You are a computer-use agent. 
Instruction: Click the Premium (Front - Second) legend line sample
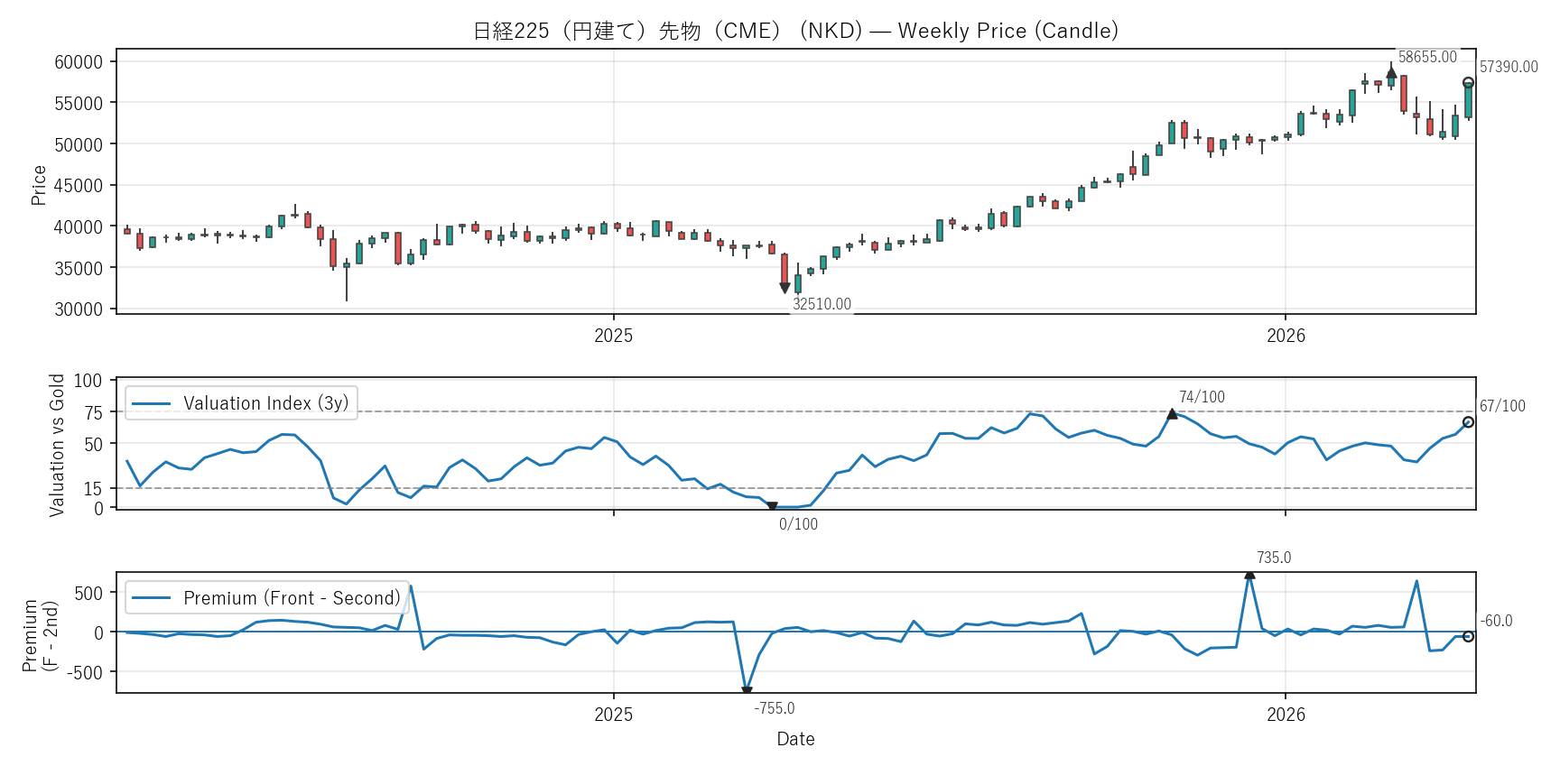(151, 598)
